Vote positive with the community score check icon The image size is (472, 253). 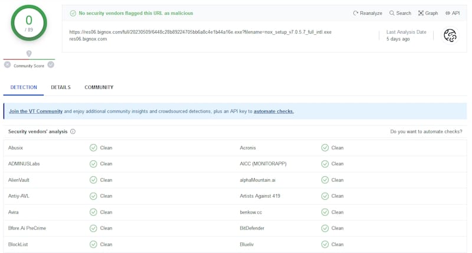[51, 65]
